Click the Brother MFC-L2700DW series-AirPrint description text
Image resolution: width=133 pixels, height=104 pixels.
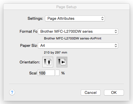coord(73,38)
